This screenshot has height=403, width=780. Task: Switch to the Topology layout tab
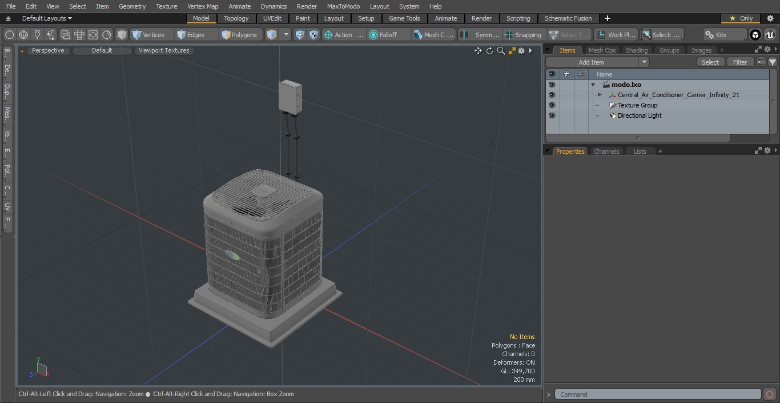point(236,18)
